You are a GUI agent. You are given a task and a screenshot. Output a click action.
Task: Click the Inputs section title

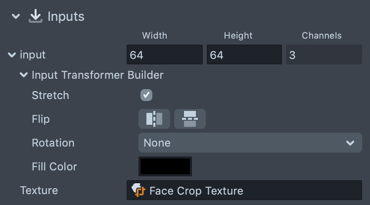click(66, 16)
